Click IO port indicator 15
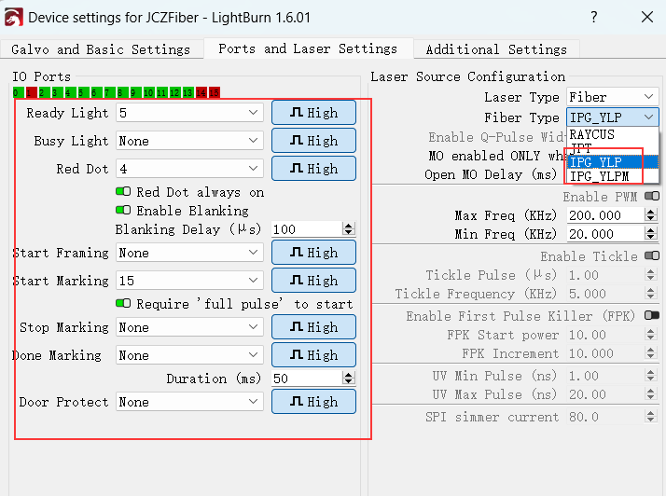The height and width of the screenshot is (496, 666). point(215,92)
